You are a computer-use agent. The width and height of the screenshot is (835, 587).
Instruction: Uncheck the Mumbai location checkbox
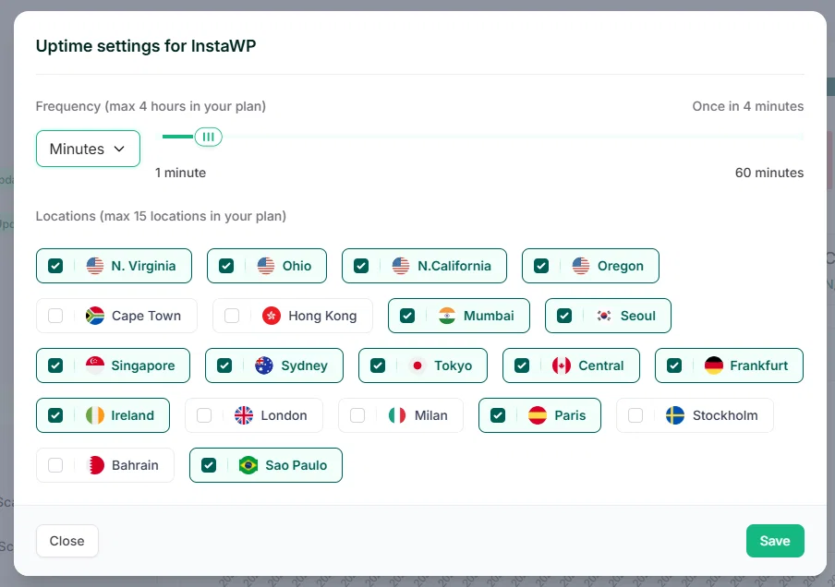407,316
